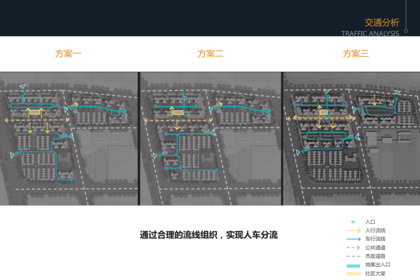Click the cyan 地库出入口 legend swatch
420x280 pixels.
coord(353,265)
